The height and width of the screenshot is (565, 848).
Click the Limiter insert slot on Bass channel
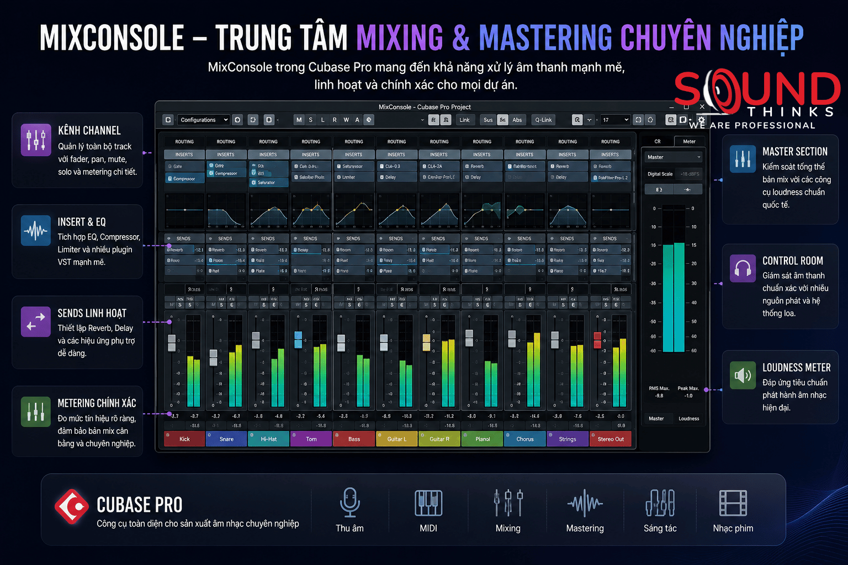[354, 177]
